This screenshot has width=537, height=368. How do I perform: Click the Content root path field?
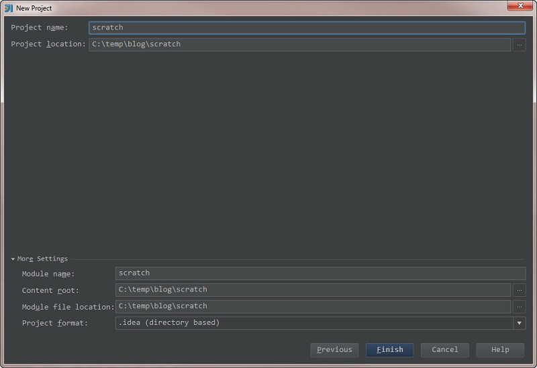coord(313,290)
